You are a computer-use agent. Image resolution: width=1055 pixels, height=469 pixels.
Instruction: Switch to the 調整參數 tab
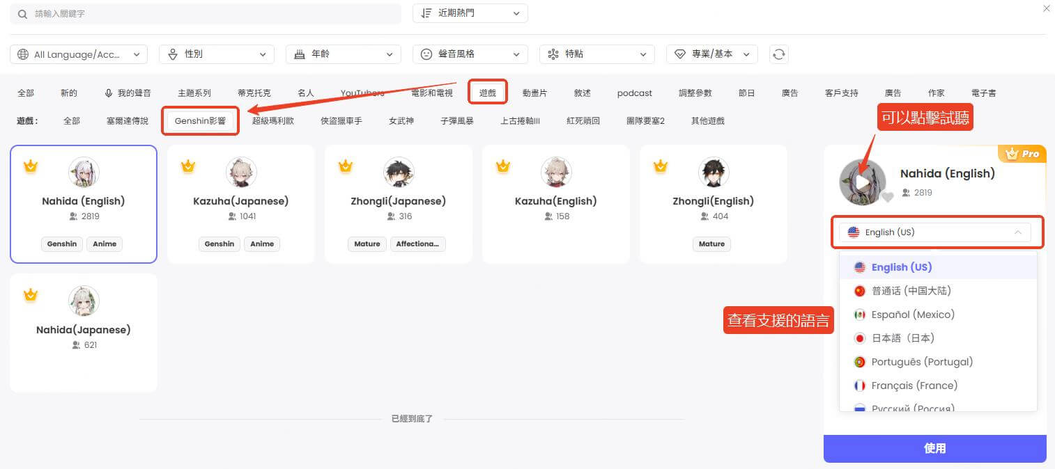695,93
